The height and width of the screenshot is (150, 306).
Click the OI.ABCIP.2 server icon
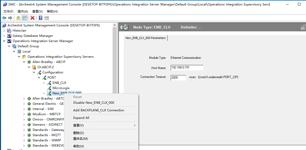34,67
